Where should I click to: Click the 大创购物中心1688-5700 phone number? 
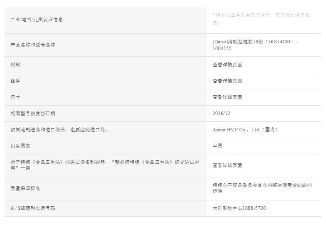pos(239,208)
